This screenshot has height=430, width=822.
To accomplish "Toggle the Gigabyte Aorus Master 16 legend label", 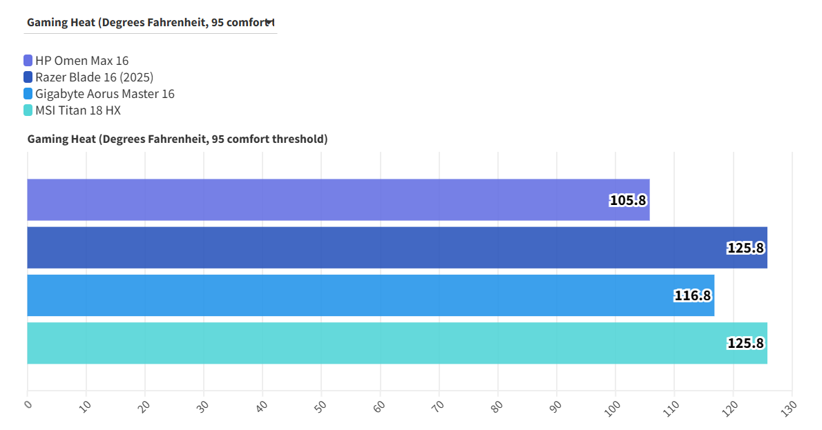I will click(x=104, y=94).
